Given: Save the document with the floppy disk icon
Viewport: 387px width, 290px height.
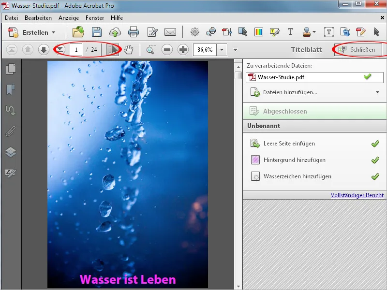Looking at the screenshot, I should [x=96, y=32].
